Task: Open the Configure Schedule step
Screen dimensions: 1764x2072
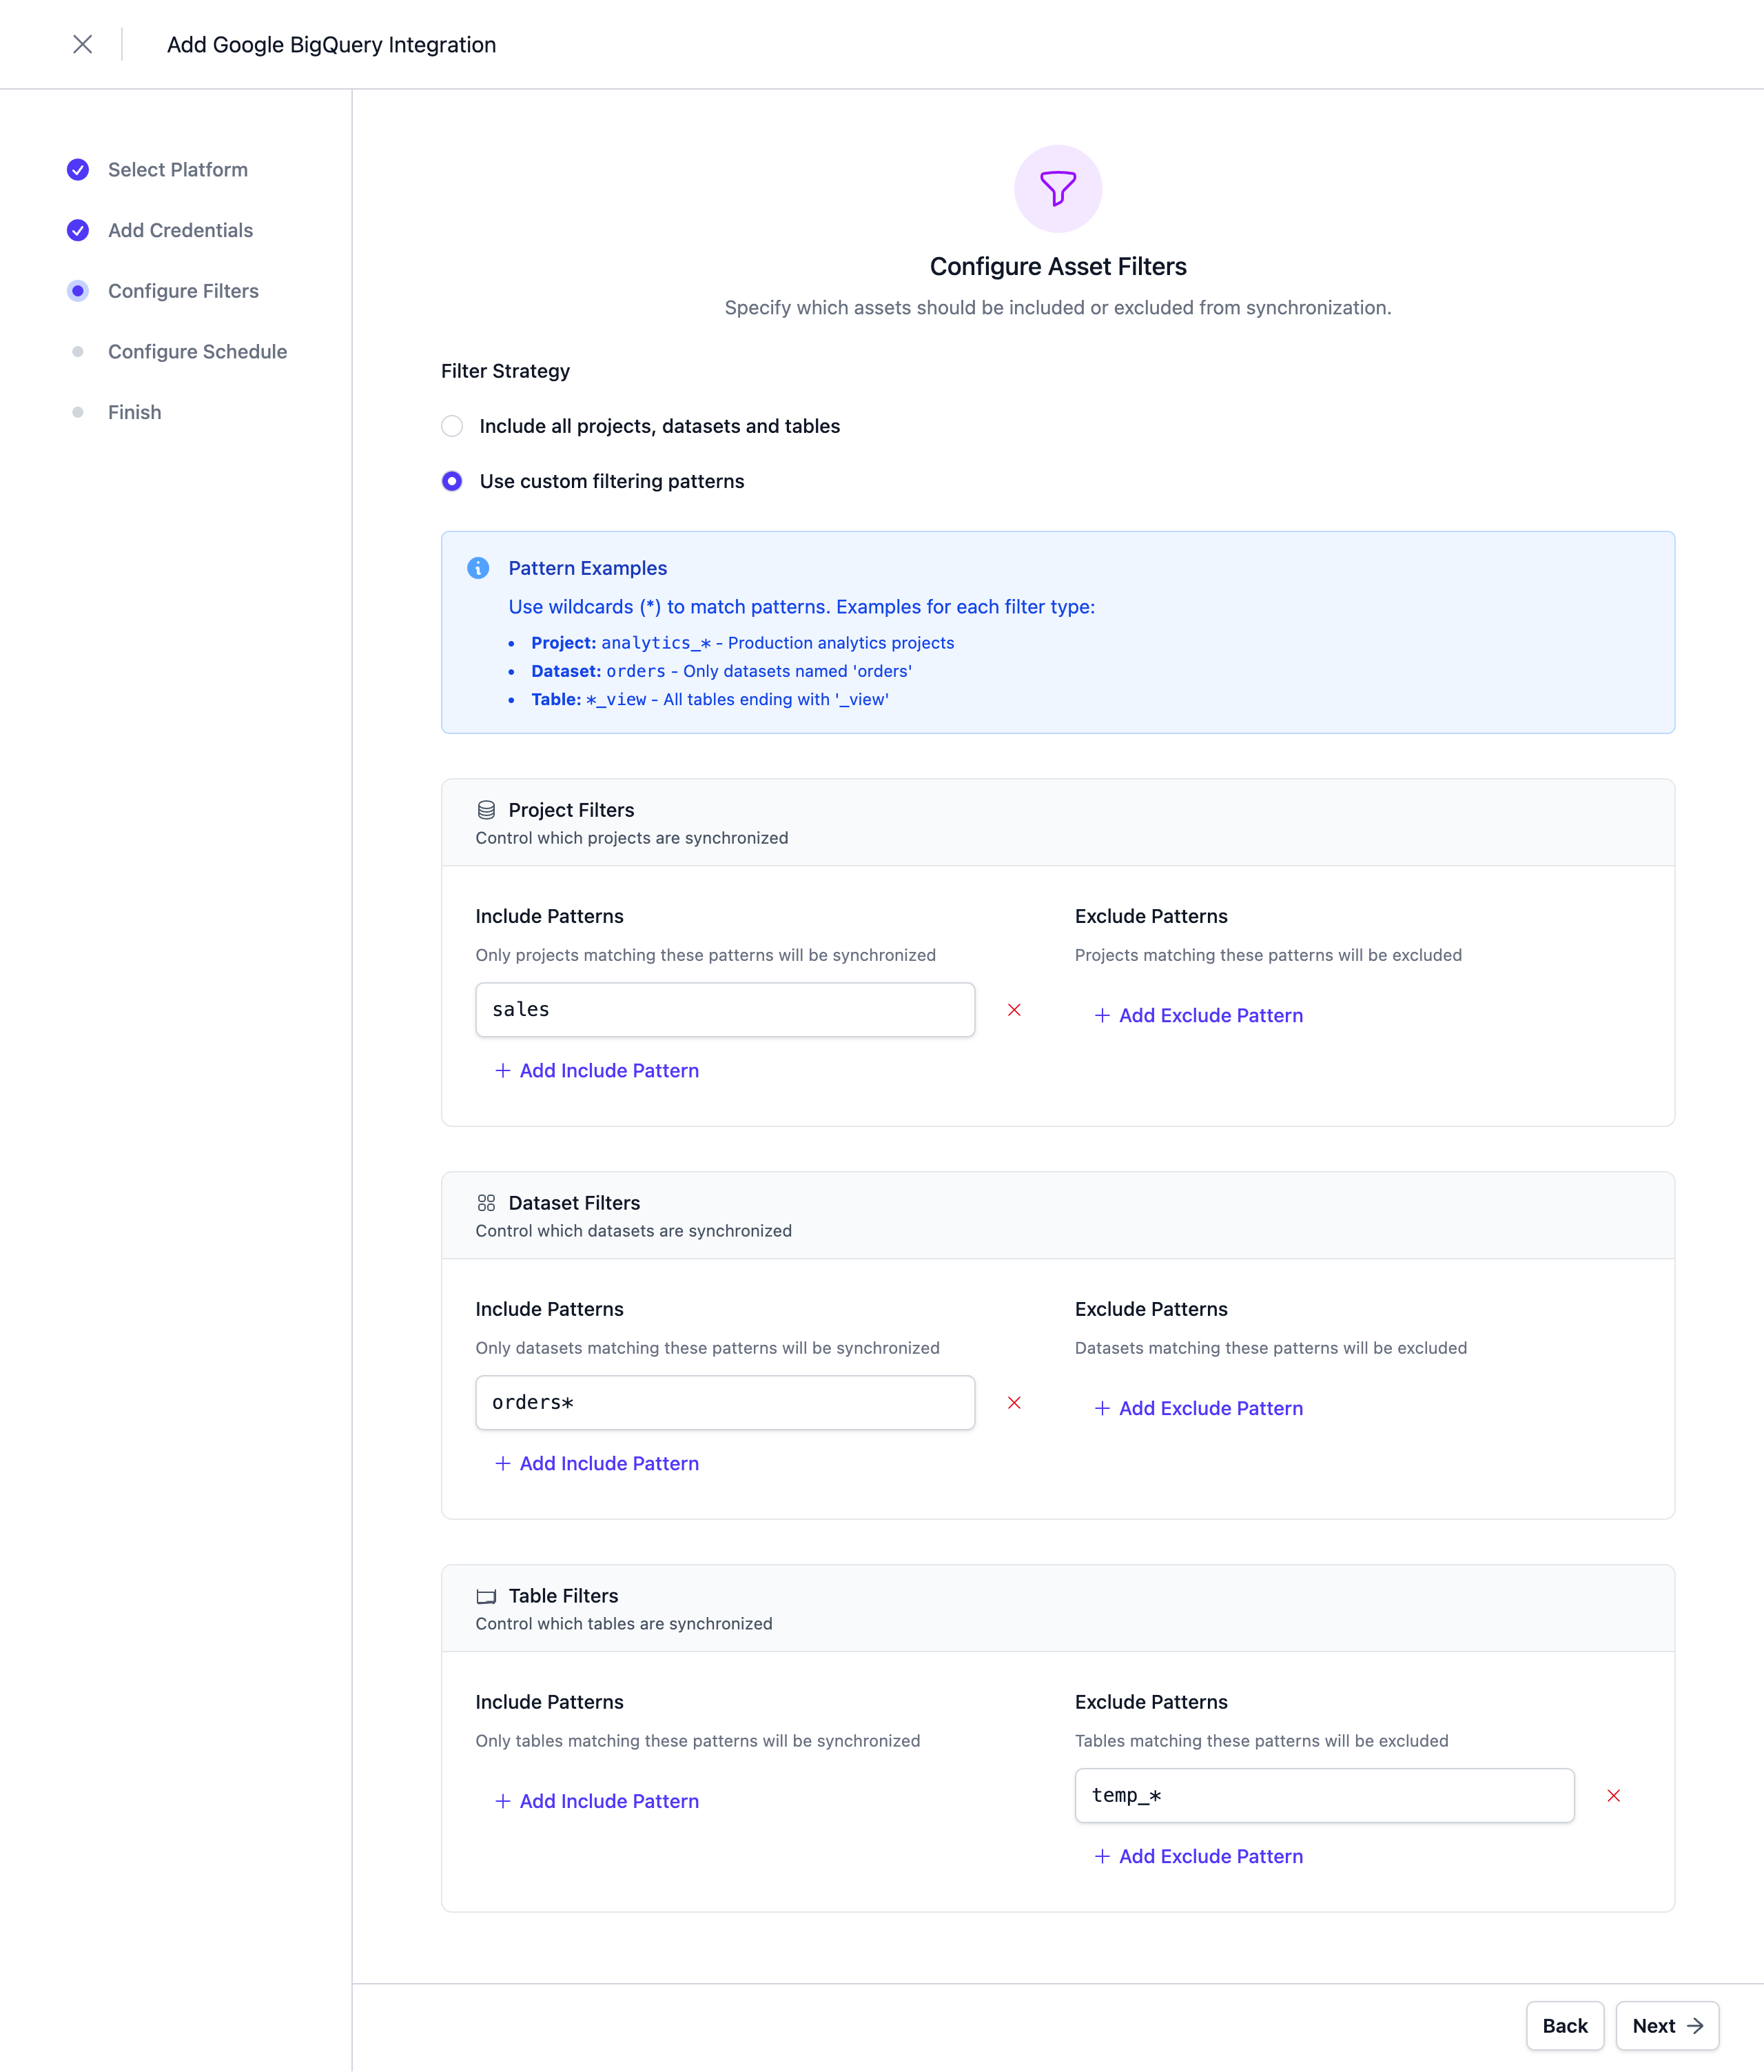Action: coord(197,352)
